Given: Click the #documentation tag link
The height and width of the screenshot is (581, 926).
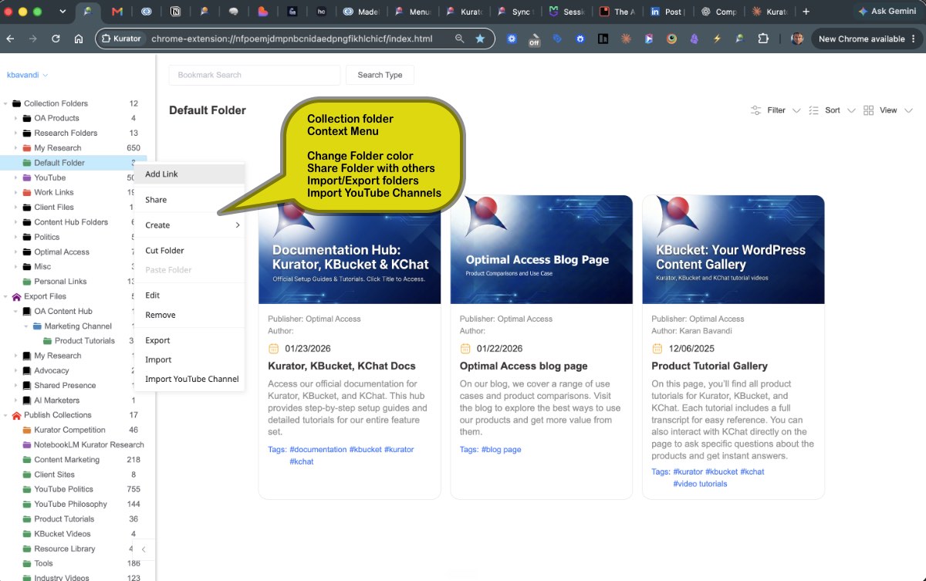Looking at the screenshot, I should coord(318,449).
